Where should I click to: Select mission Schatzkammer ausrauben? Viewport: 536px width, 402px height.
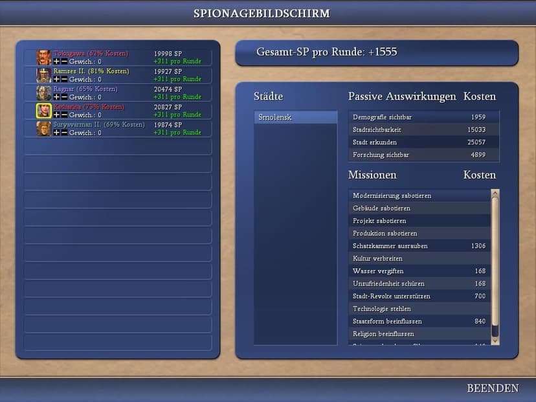pyautogui.click(x=419, y=246)
